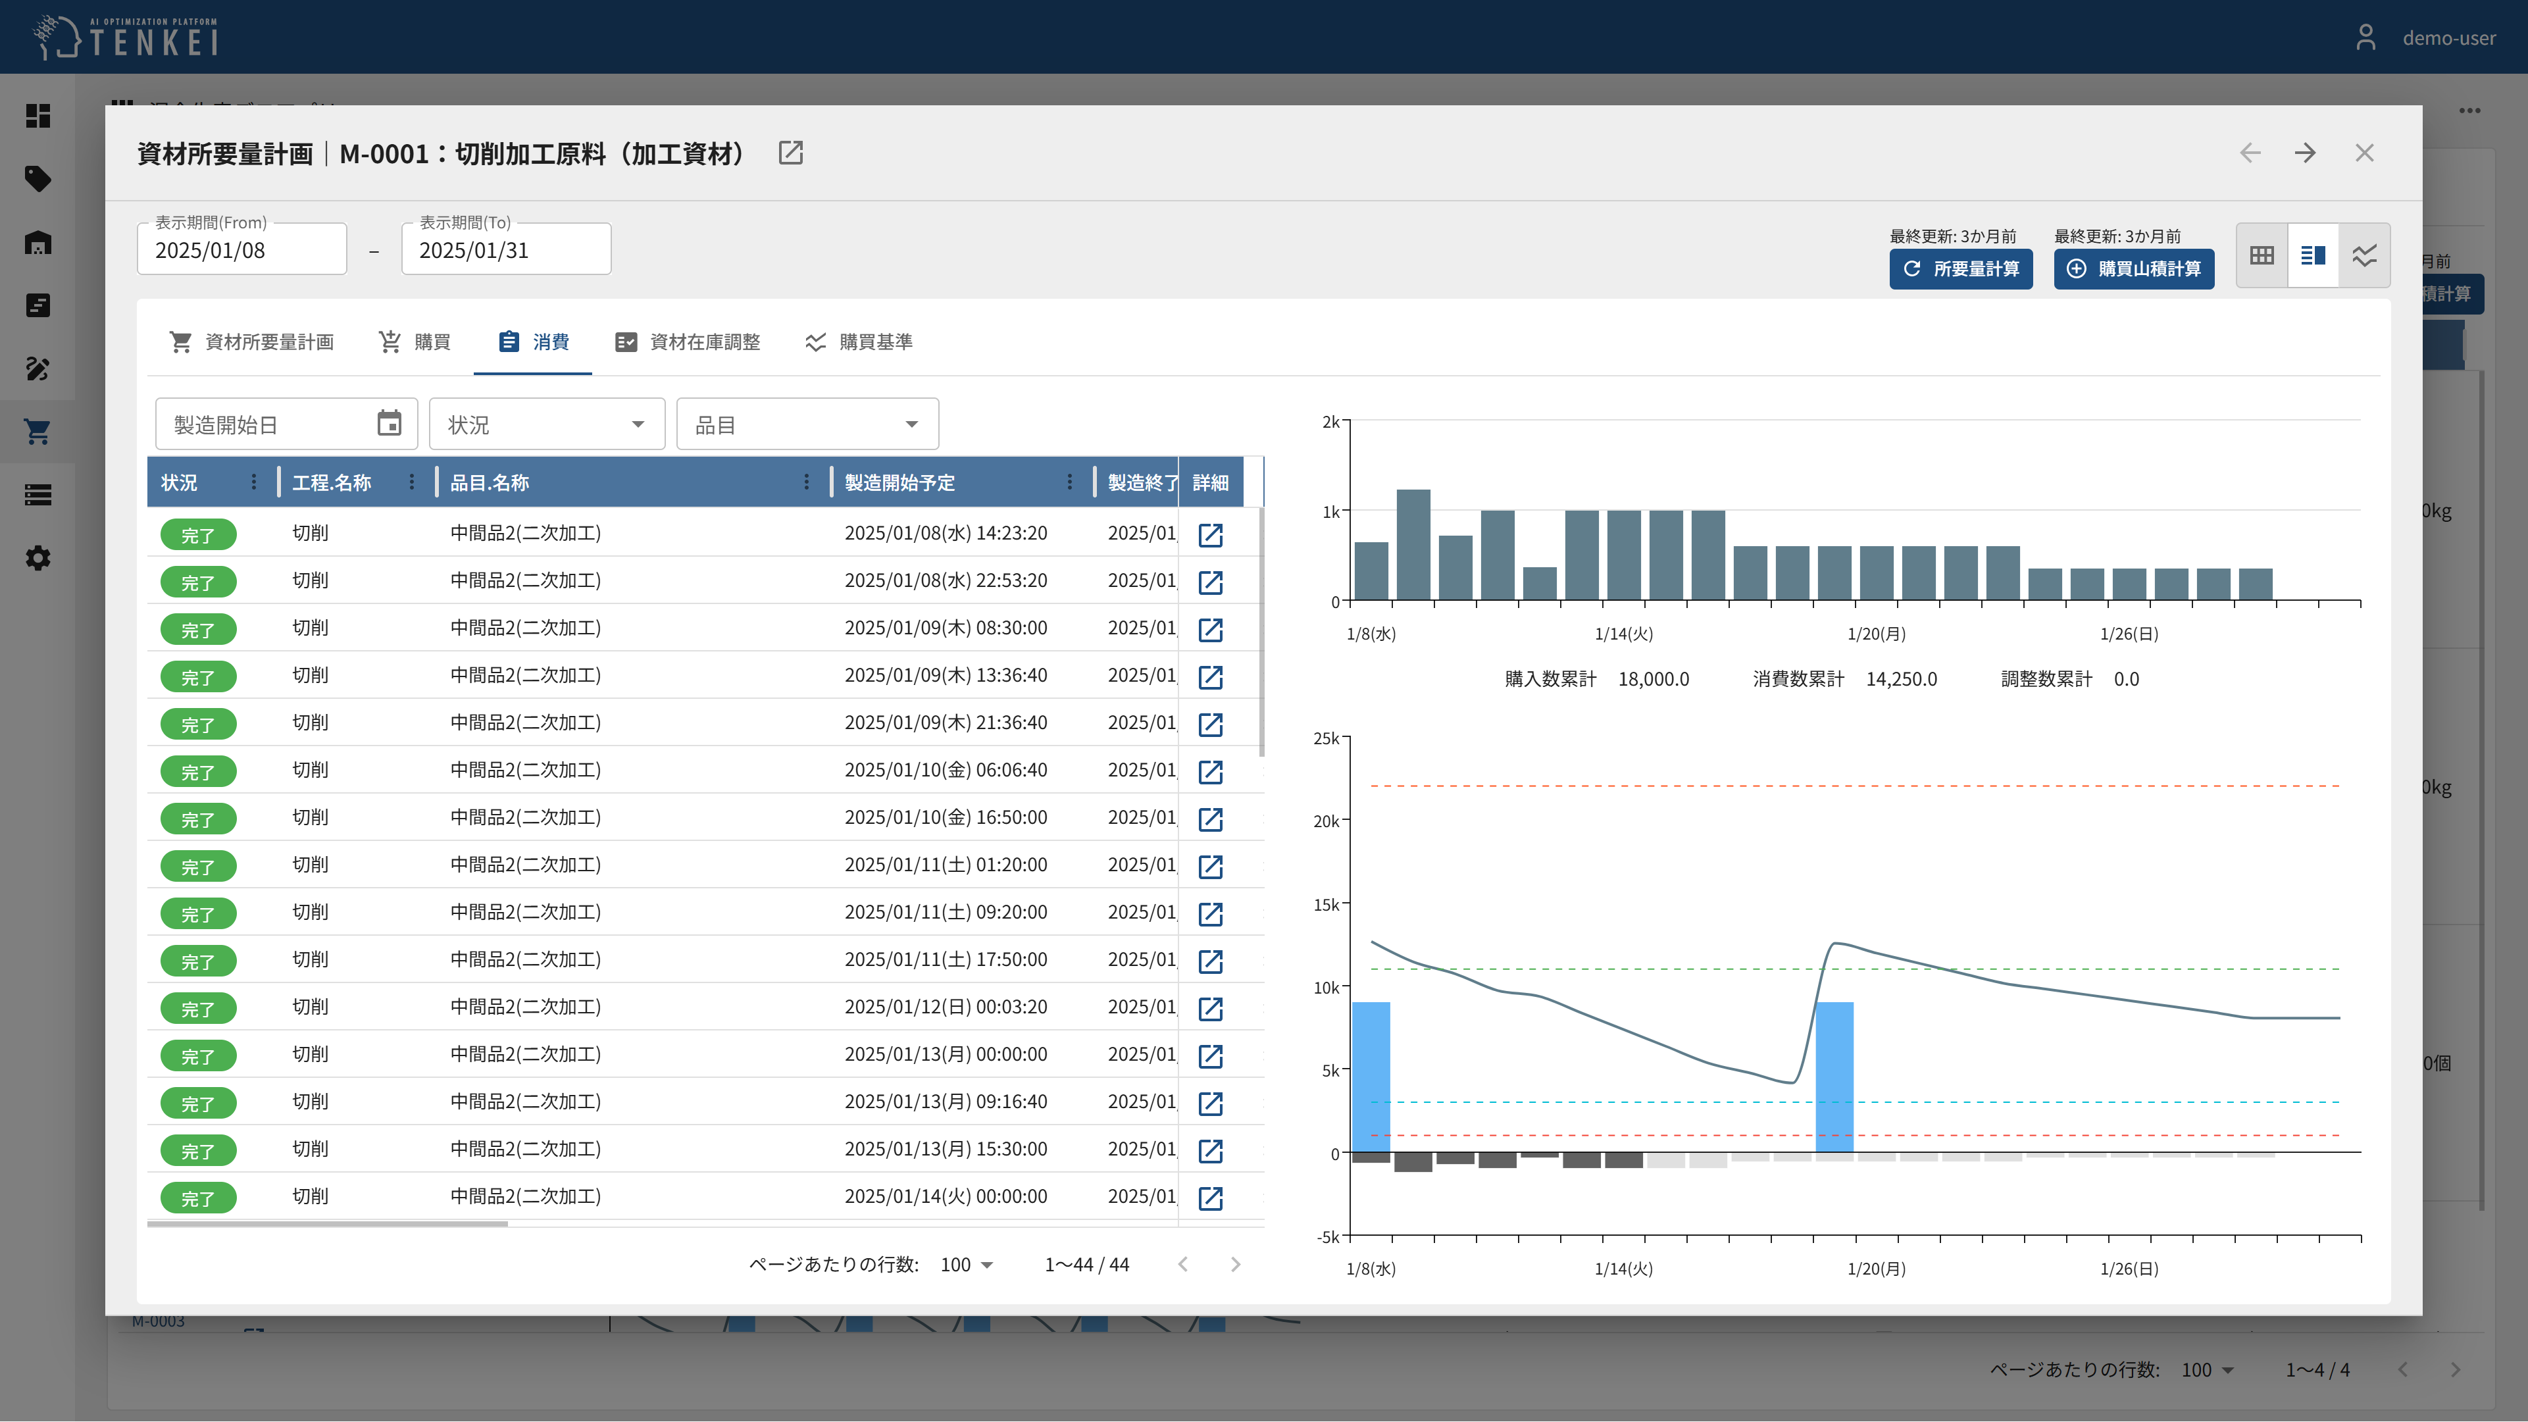Expand the 品目 filter dropdown
Viewport: 2528px width, 1422px height.
pos(807,424)
